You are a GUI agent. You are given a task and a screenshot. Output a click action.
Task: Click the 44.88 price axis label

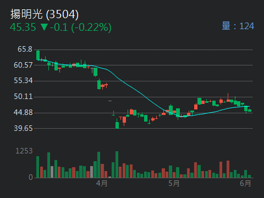(x=23, y=112)
